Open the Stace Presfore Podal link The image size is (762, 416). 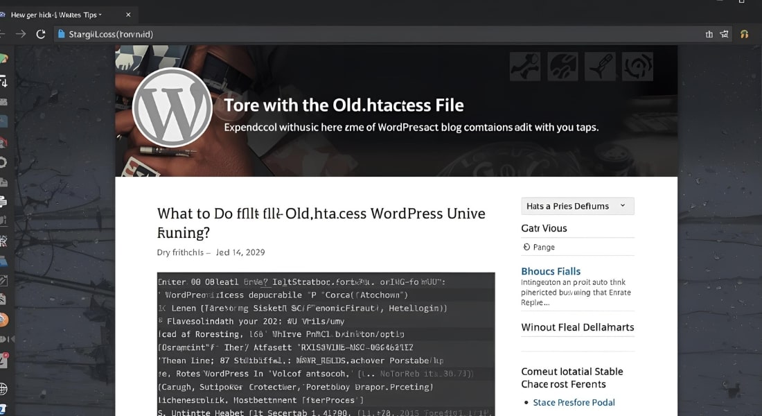click(x=574, y=402)
